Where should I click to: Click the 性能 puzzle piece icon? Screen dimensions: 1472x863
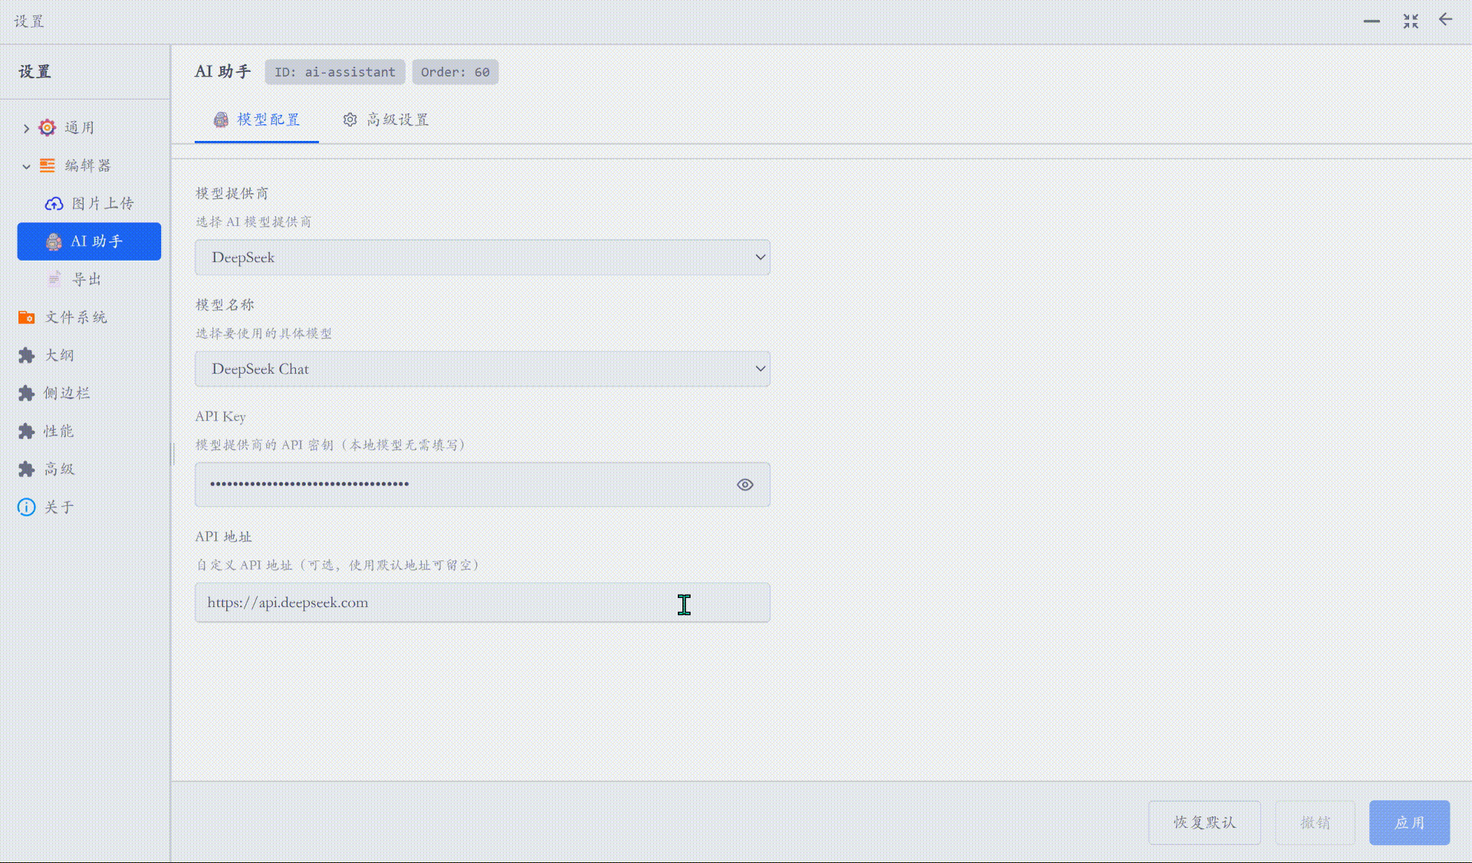tap(27, 431)
